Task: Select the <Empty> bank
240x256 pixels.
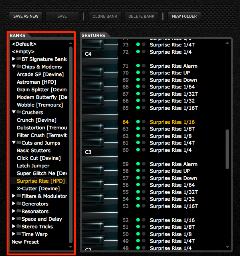Action: click(23, 52)
